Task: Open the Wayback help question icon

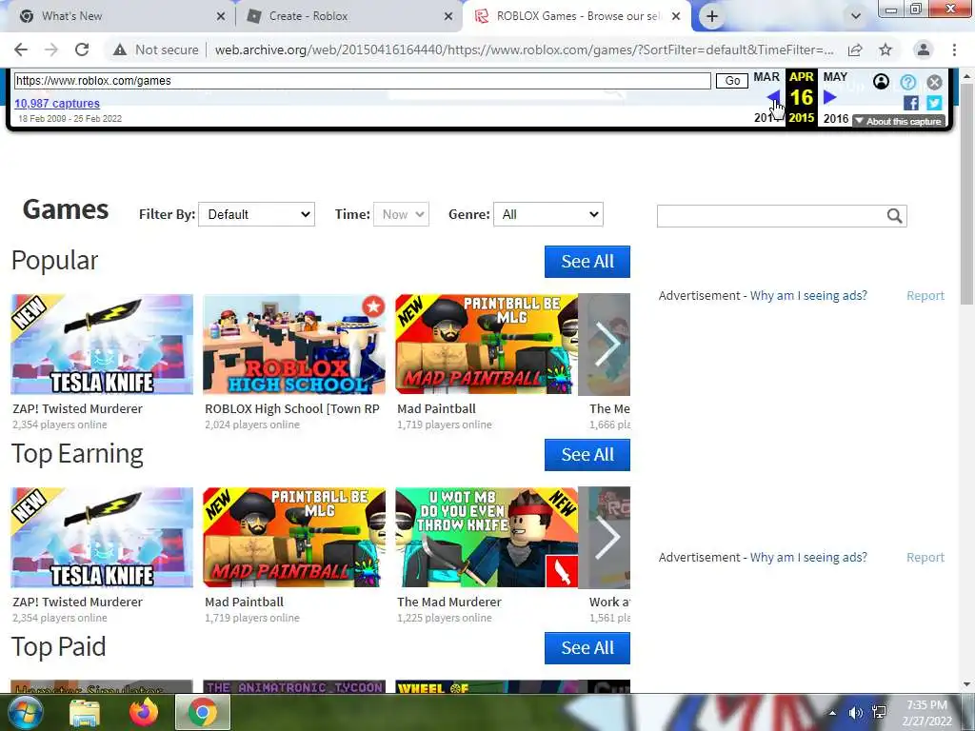Action: click(x=907, y=82)
